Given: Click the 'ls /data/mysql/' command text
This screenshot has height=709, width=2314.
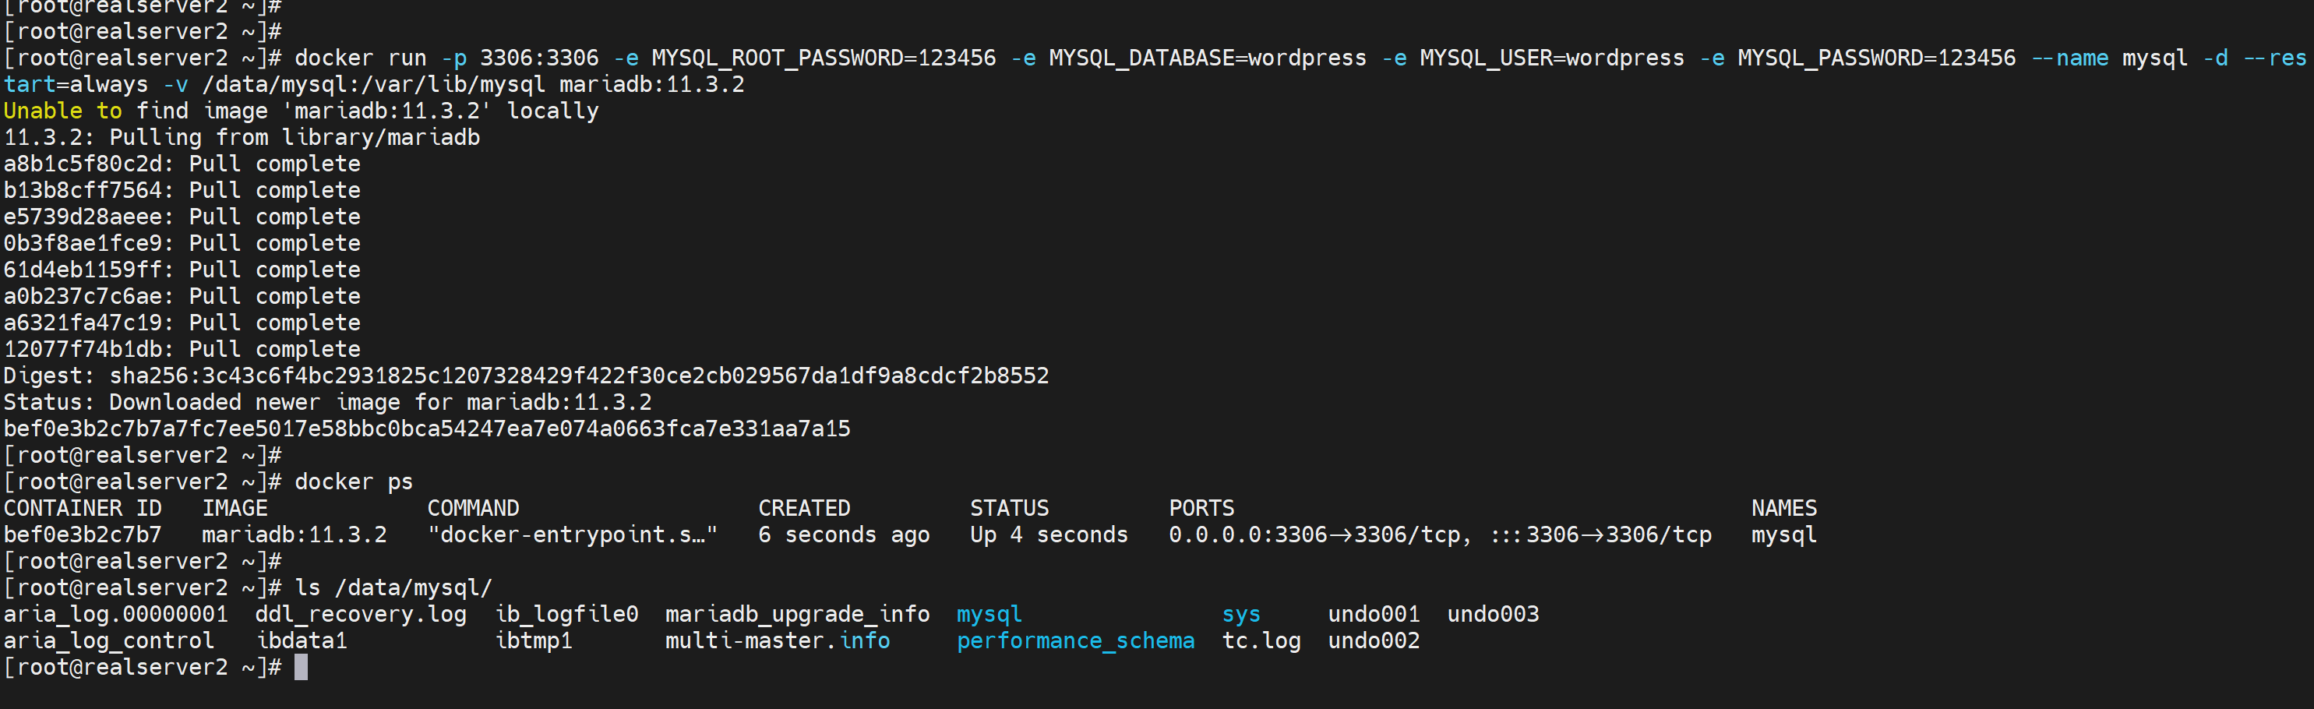Looking at the screenshot, I should click(x=393, y=587).
